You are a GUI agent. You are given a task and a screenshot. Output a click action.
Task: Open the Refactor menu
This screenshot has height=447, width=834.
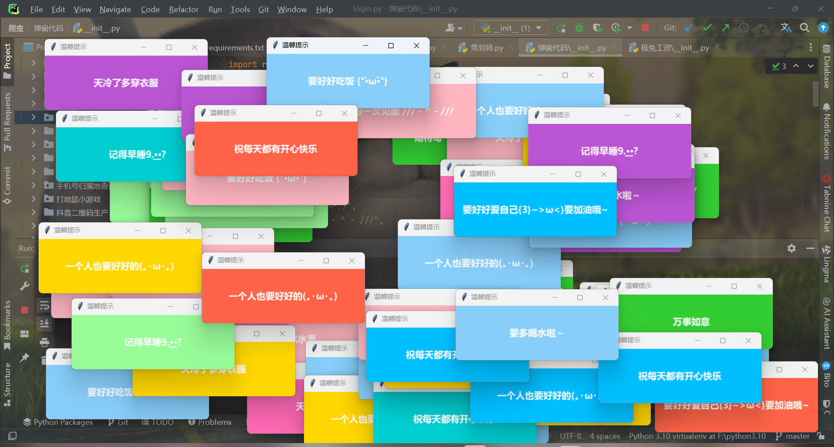183,9
